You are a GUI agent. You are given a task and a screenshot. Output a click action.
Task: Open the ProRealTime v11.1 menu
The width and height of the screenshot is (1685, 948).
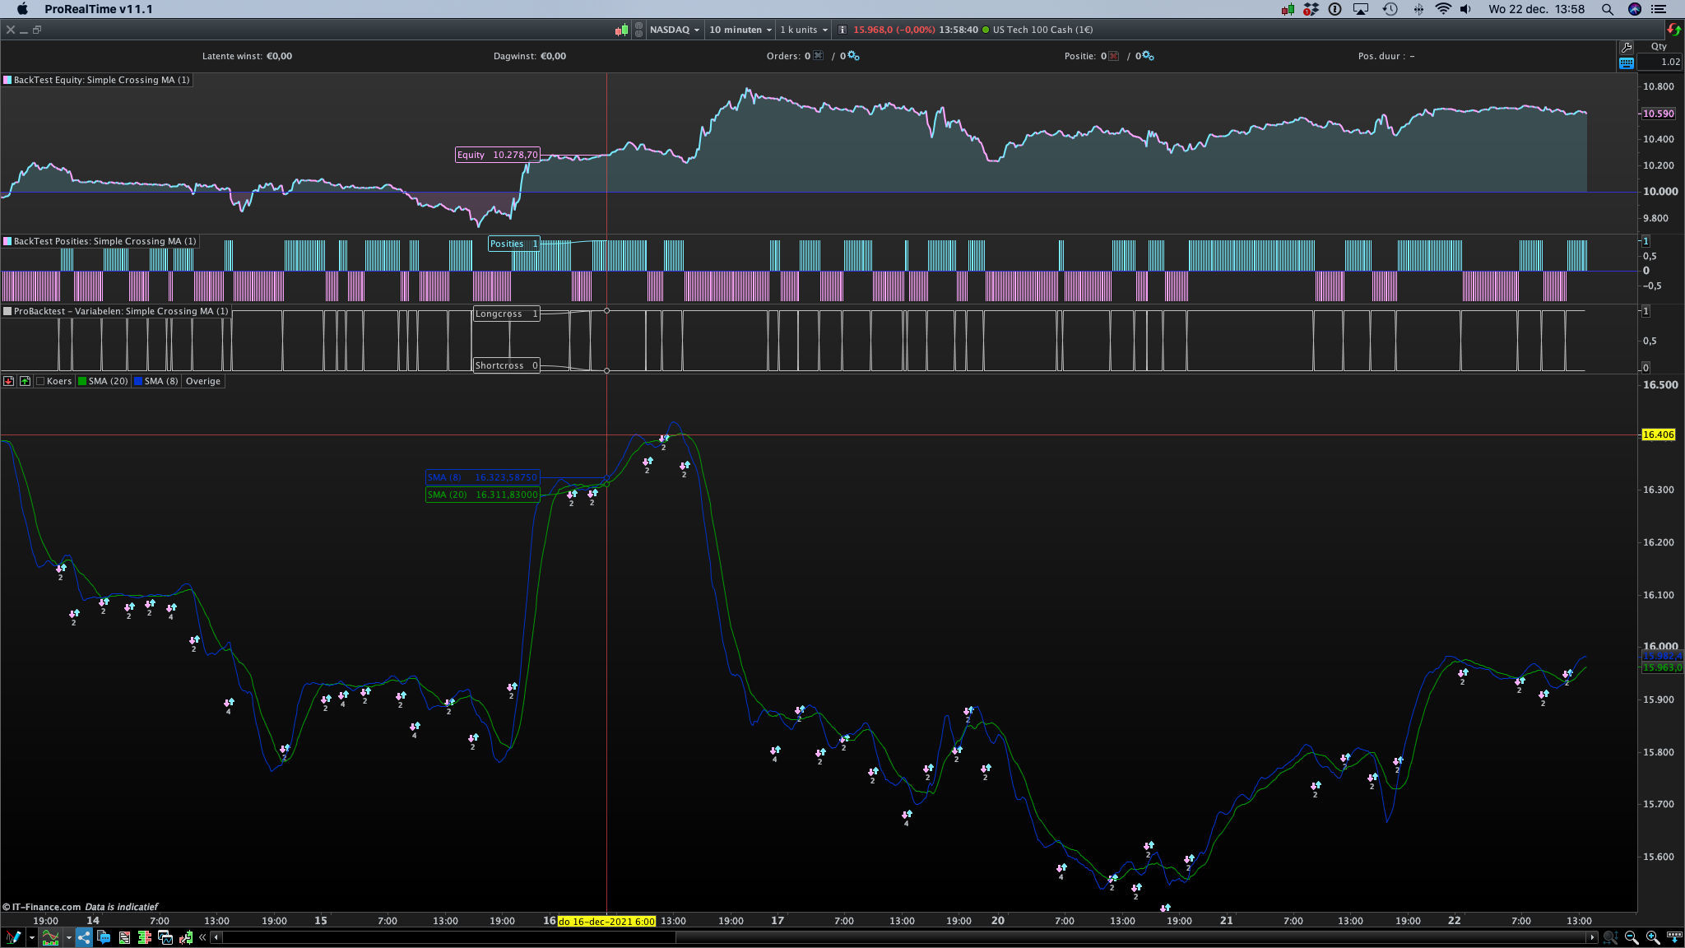tap(99, 9)
